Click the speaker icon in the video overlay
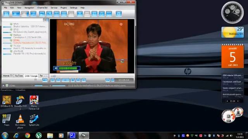The image size is (248, 139). point(56,68)
